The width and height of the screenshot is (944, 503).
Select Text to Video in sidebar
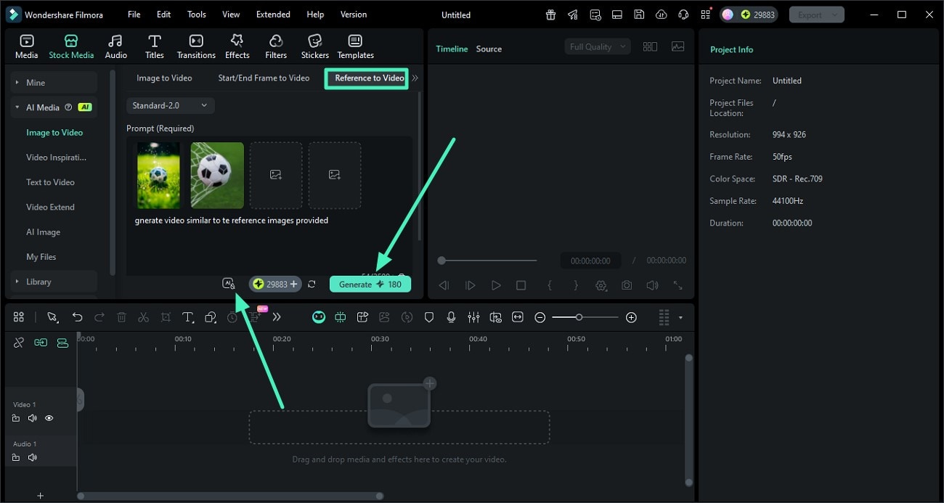click(x=50, y=182)
